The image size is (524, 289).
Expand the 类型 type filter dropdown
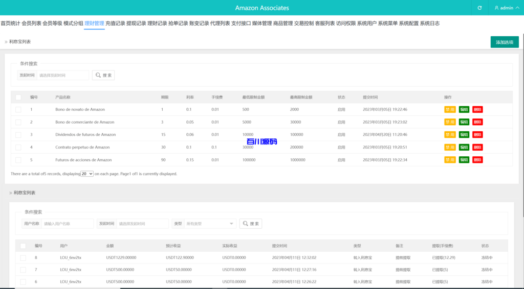[x=210, y=224]
